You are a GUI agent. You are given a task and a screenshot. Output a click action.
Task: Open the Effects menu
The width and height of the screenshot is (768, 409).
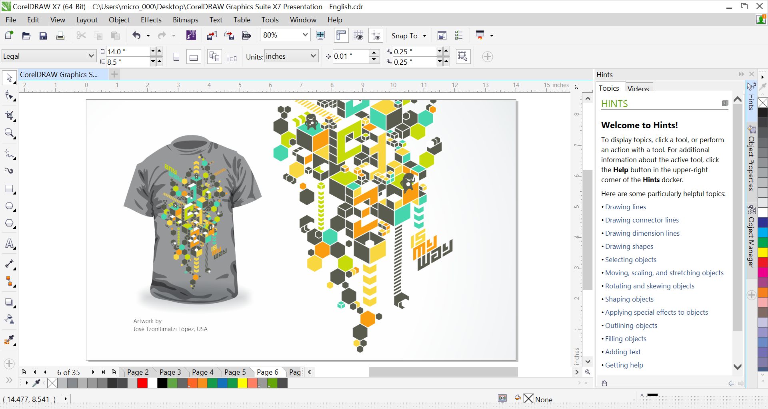151,20
